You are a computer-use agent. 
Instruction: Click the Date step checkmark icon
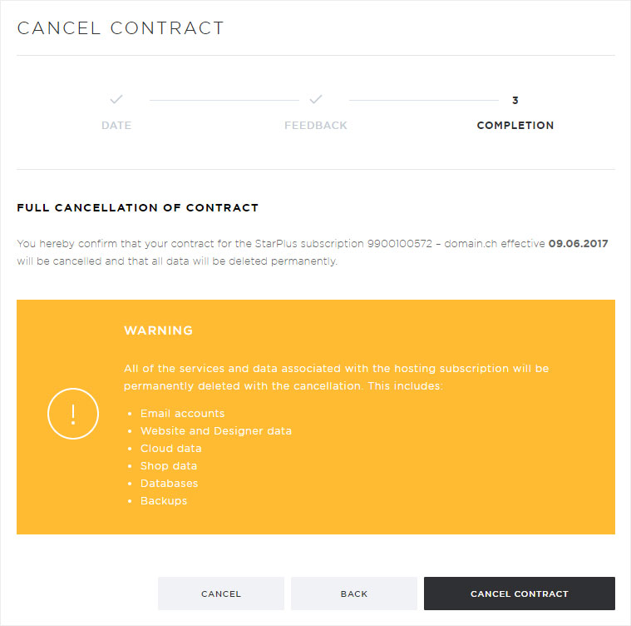116,99
